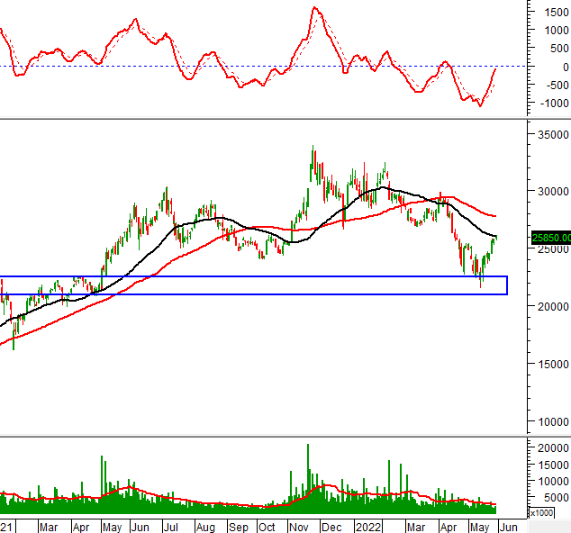
Task: Click the Dec label on the time axis
Action: click(x=331, y=526)
